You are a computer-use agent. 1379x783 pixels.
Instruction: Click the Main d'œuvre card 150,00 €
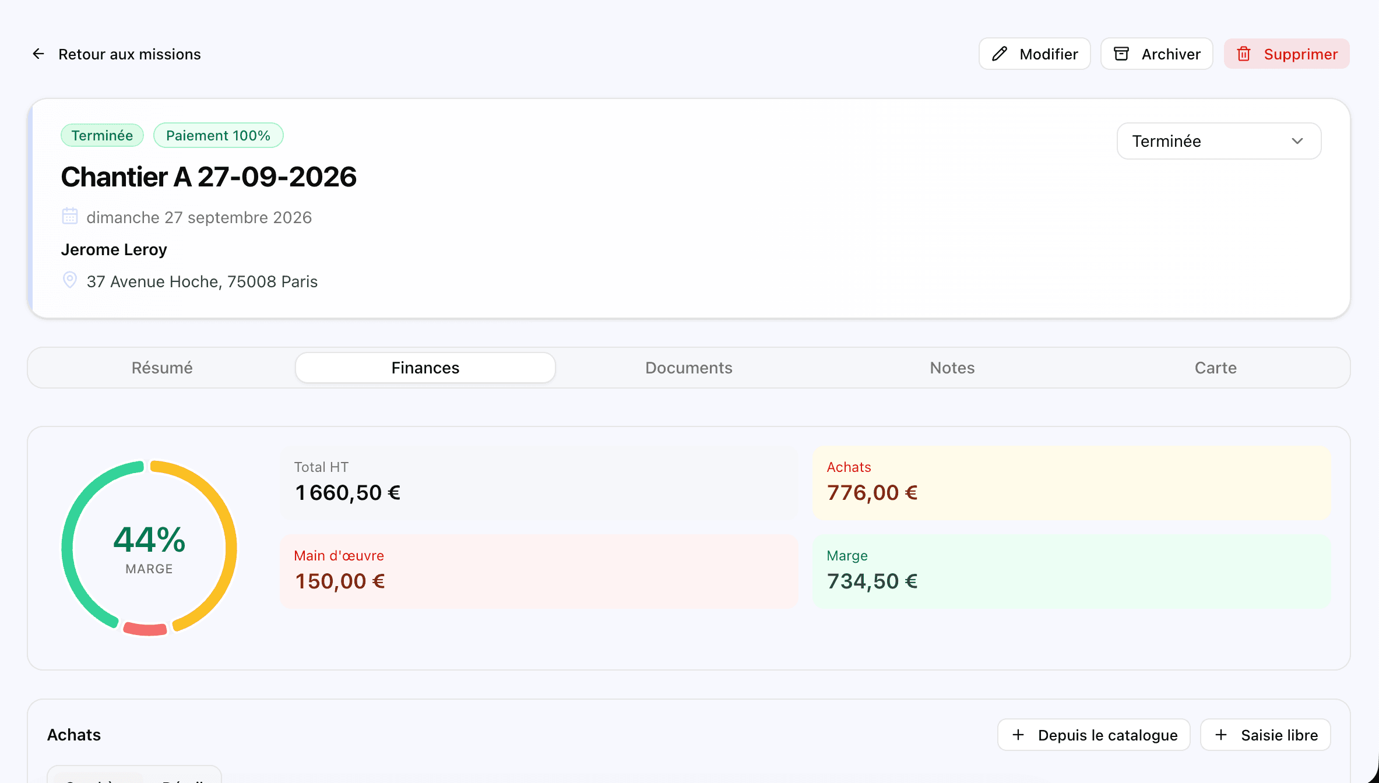539,571
